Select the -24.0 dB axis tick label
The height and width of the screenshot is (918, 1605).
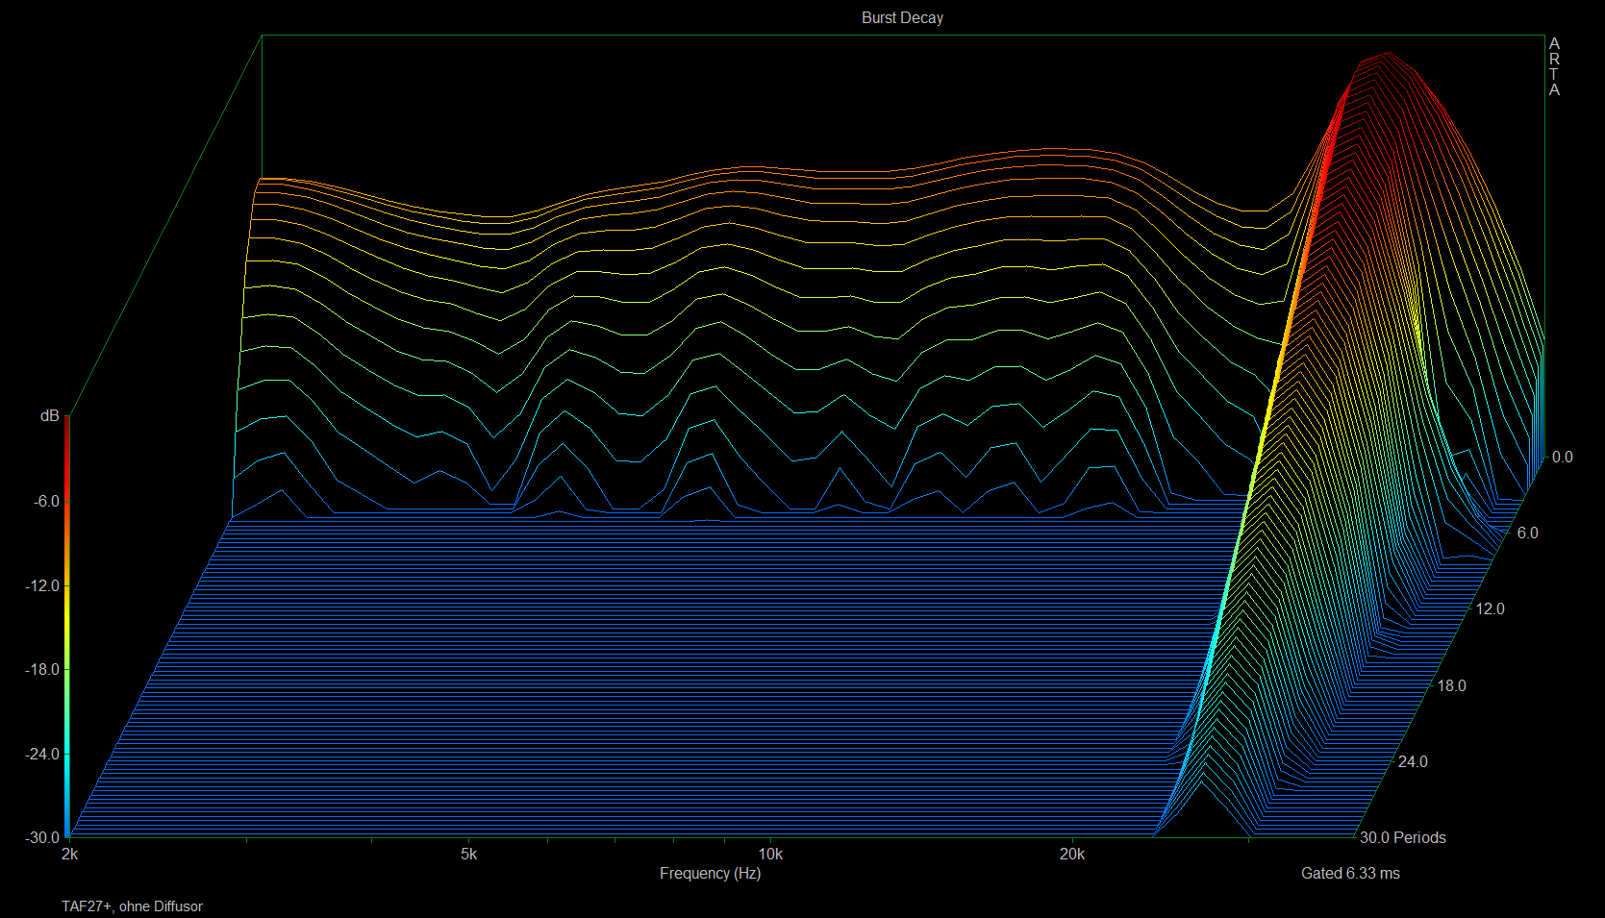(42, 754)
